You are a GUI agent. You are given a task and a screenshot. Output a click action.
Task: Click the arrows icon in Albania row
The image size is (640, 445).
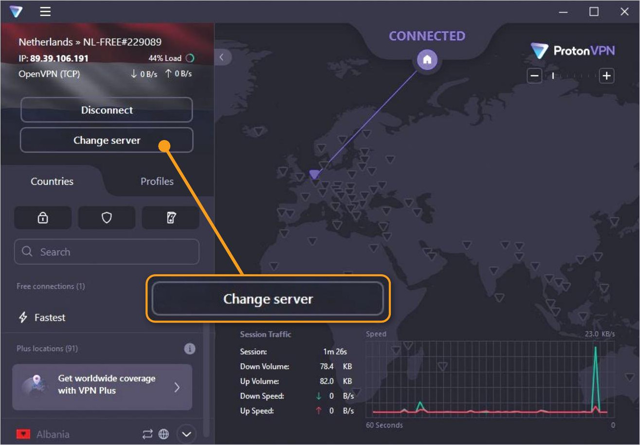pos(147,434)
